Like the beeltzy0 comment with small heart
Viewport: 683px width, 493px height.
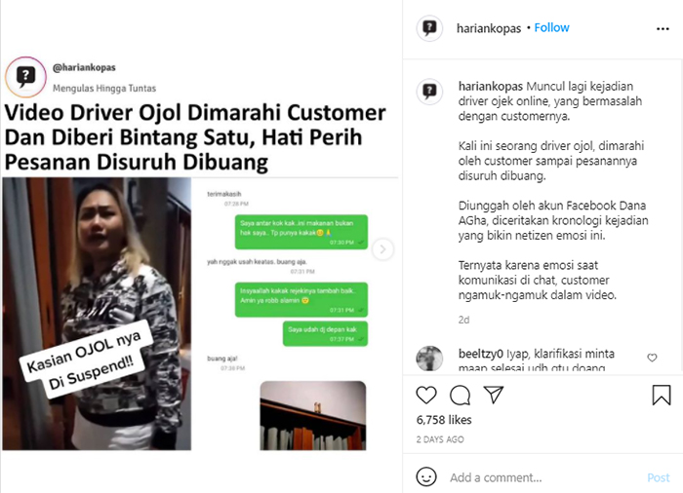652,358
